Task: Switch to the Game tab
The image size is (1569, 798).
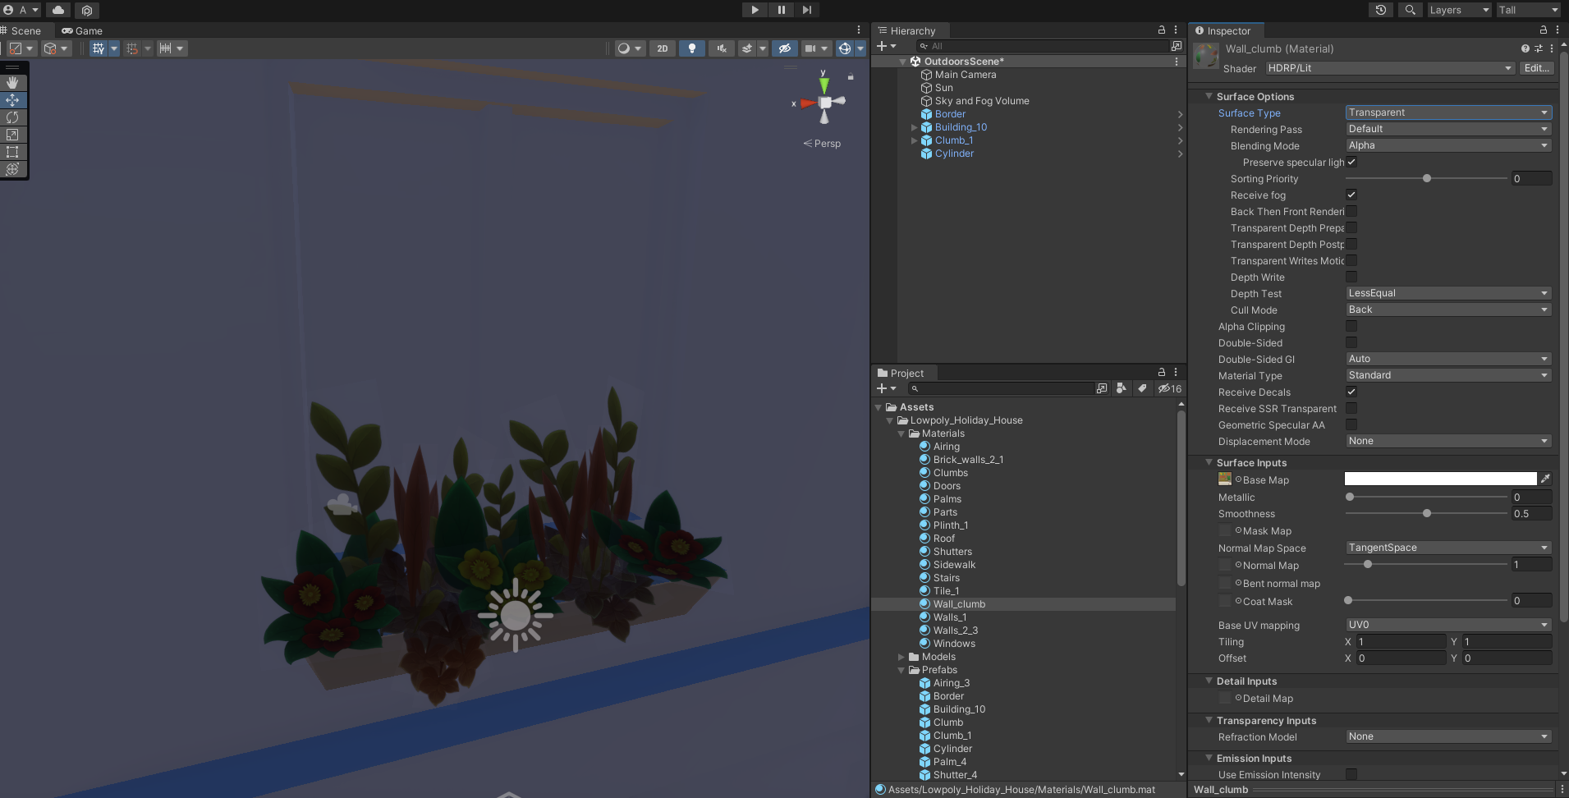Action: coord(82,31)
